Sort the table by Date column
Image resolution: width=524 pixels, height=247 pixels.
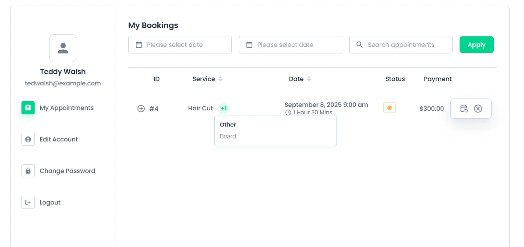click(309, 79)
